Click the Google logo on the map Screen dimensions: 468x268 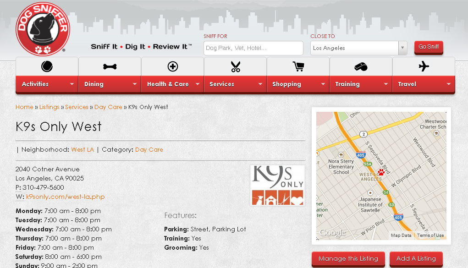tap(332, 233)
